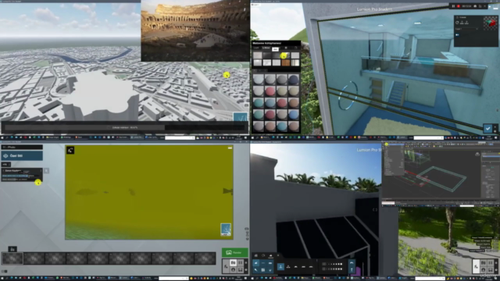Pick the pink sphere in second row

tap(270, 91)
